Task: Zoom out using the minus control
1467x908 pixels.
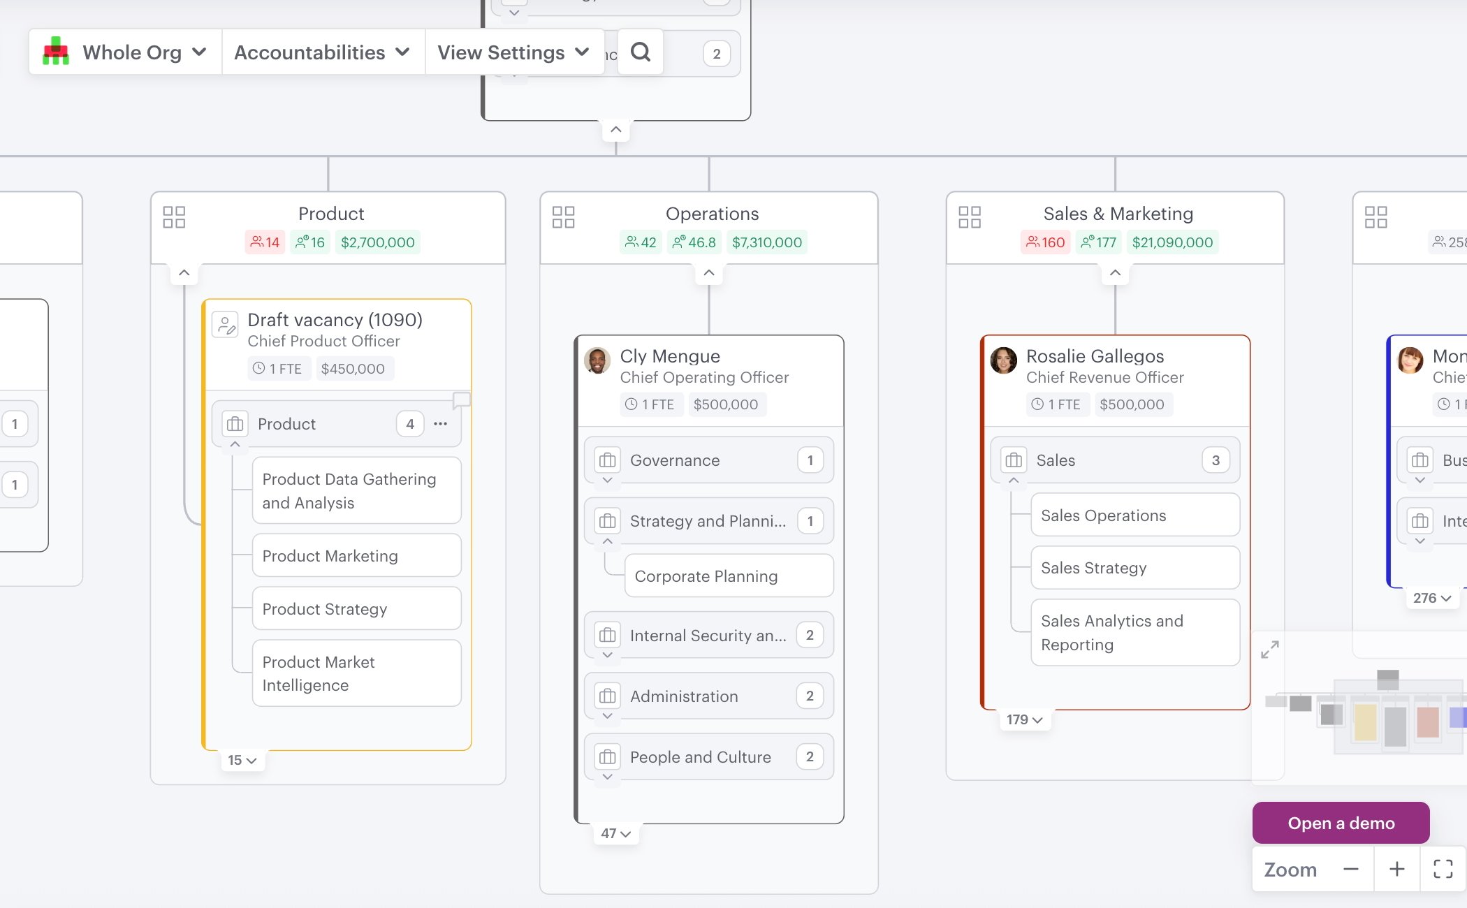Action: coord(1350,869)
